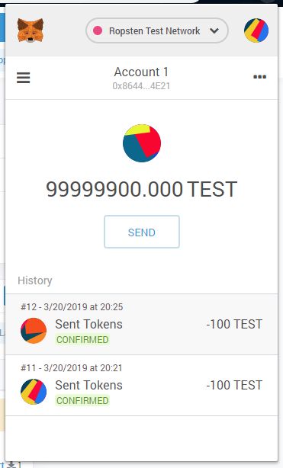283x468 pixels.
Task: Select the History section label
Action: [35, 280]
